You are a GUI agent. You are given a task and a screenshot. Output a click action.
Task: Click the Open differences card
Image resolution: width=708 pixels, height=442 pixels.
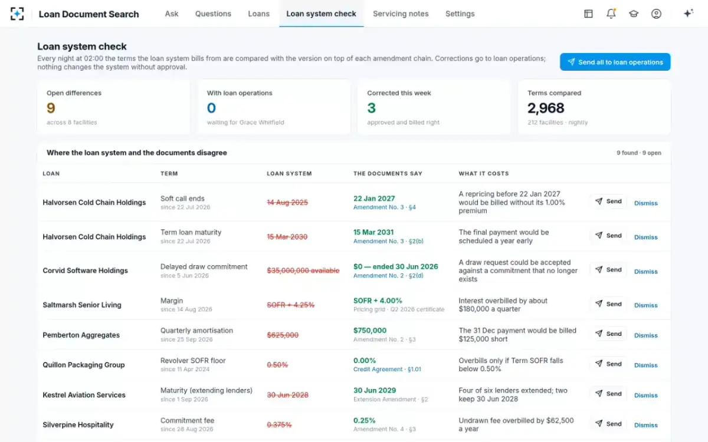pyautogui.click(x=114, y=107)
